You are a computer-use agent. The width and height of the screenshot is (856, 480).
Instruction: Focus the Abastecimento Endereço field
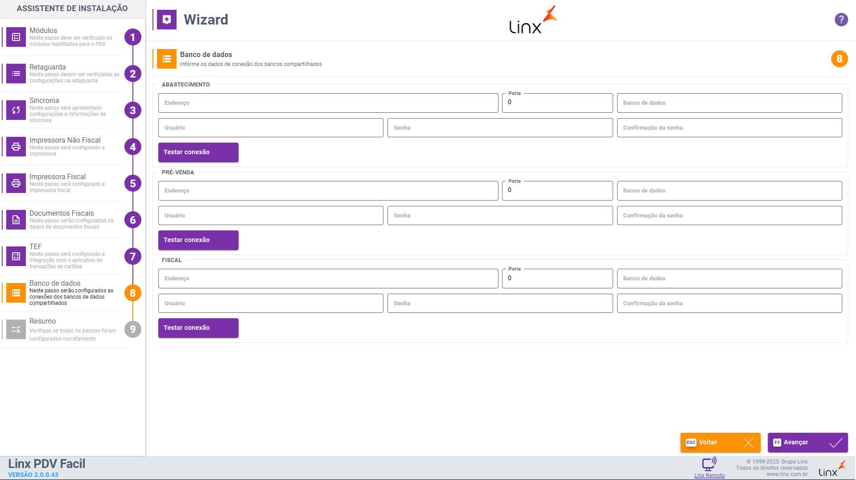[328, 103]
